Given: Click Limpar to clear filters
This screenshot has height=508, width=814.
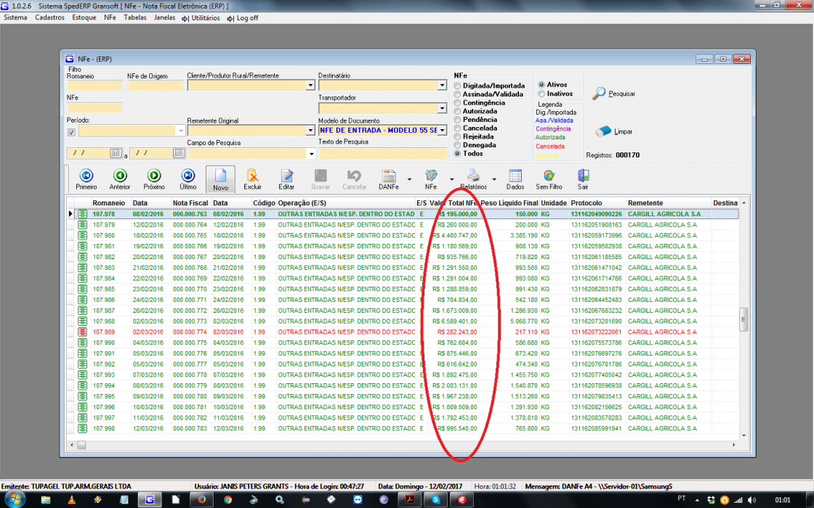Looking at the screenshot, I should 613,131.
